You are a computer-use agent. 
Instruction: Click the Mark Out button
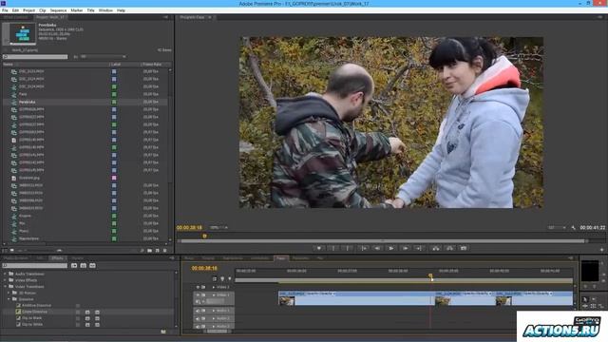tap(348, 249)
